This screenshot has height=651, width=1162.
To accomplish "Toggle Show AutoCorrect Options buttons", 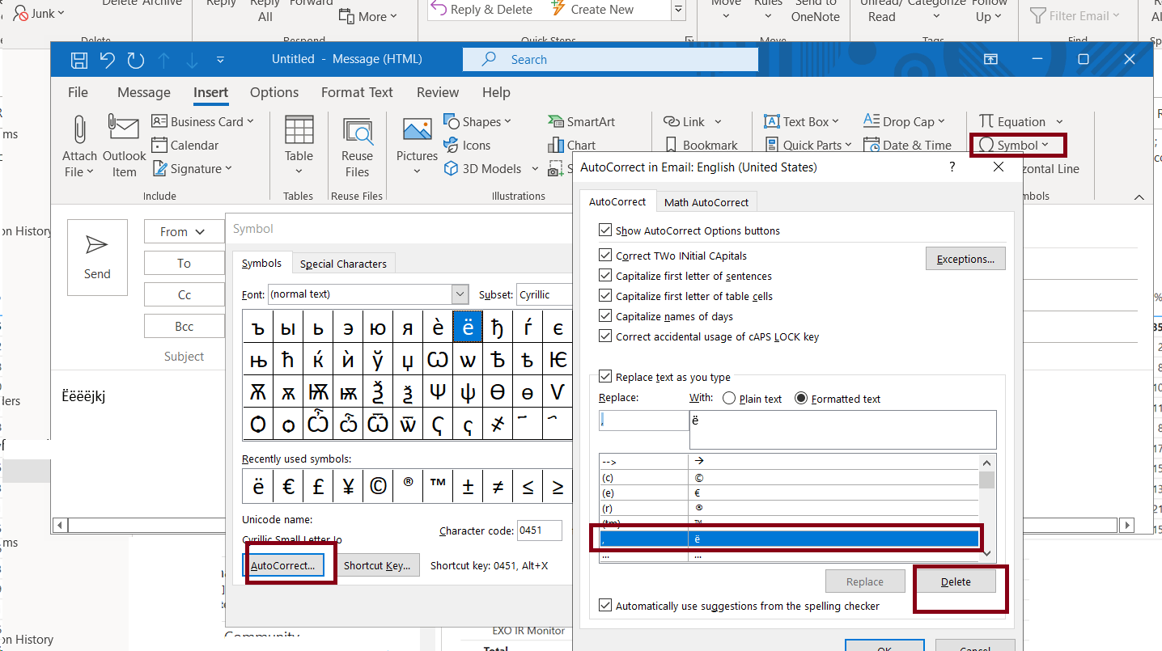I will tap(605, 230).
